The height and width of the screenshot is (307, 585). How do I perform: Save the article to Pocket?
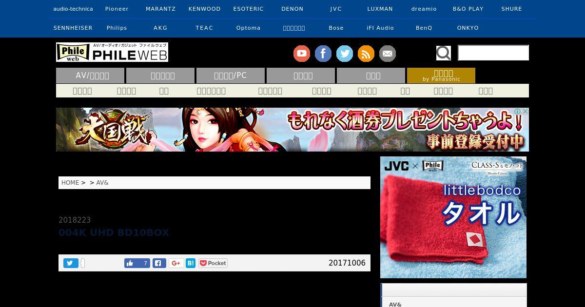click(213, 263)
